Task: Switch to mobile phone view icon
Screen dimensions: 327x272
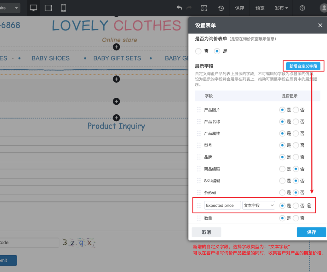Action: pos(63,8)
